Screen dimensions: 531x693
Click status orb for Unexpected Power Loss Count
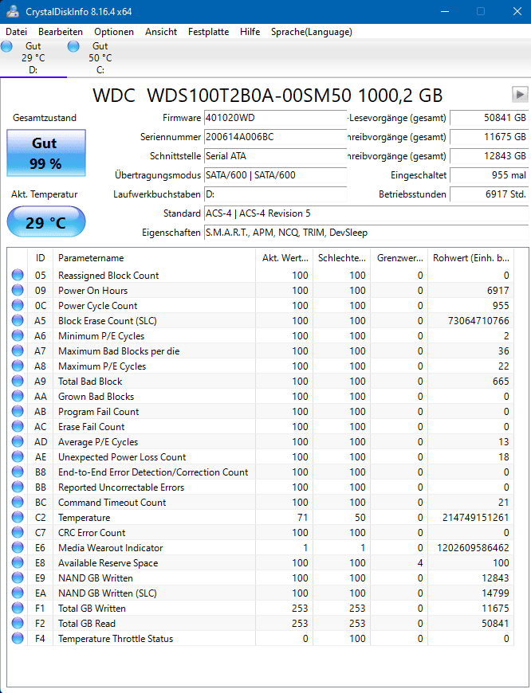[x=18, y=457]
